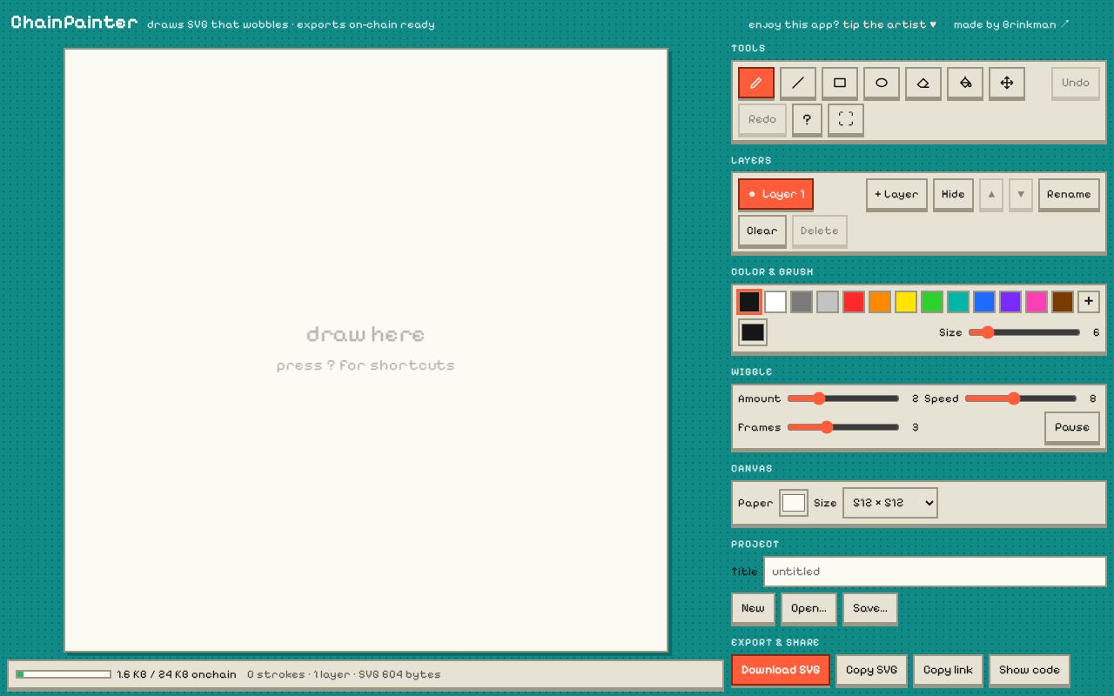Image resolution: width=1114 pixels, height=696 pixels.
Task: Open an existing project file
Action: (809, 608)
